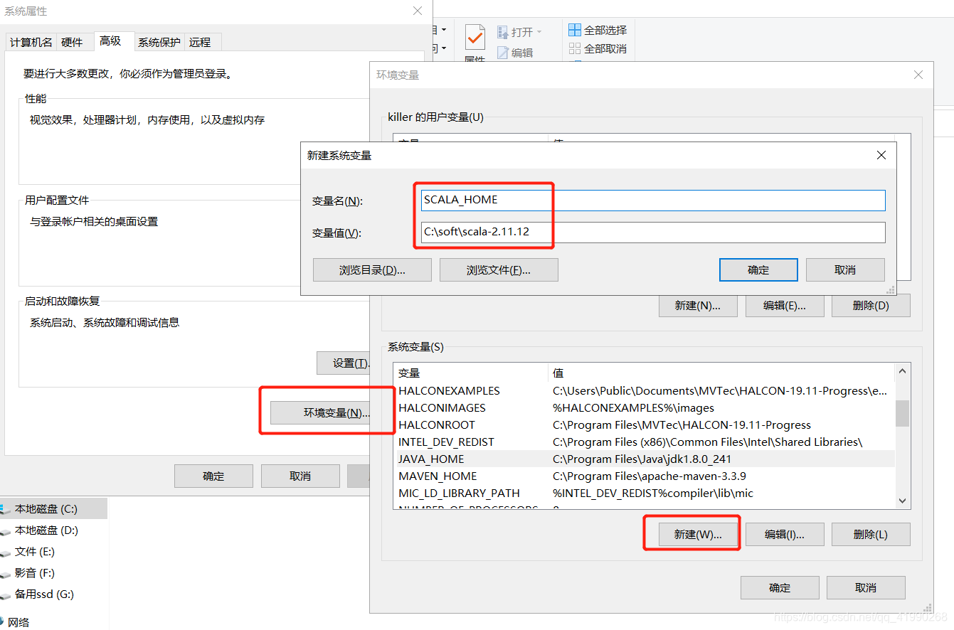Click 编辑(I)... for system variables
This screenshot has height=630, width=954.
[785, 535]
